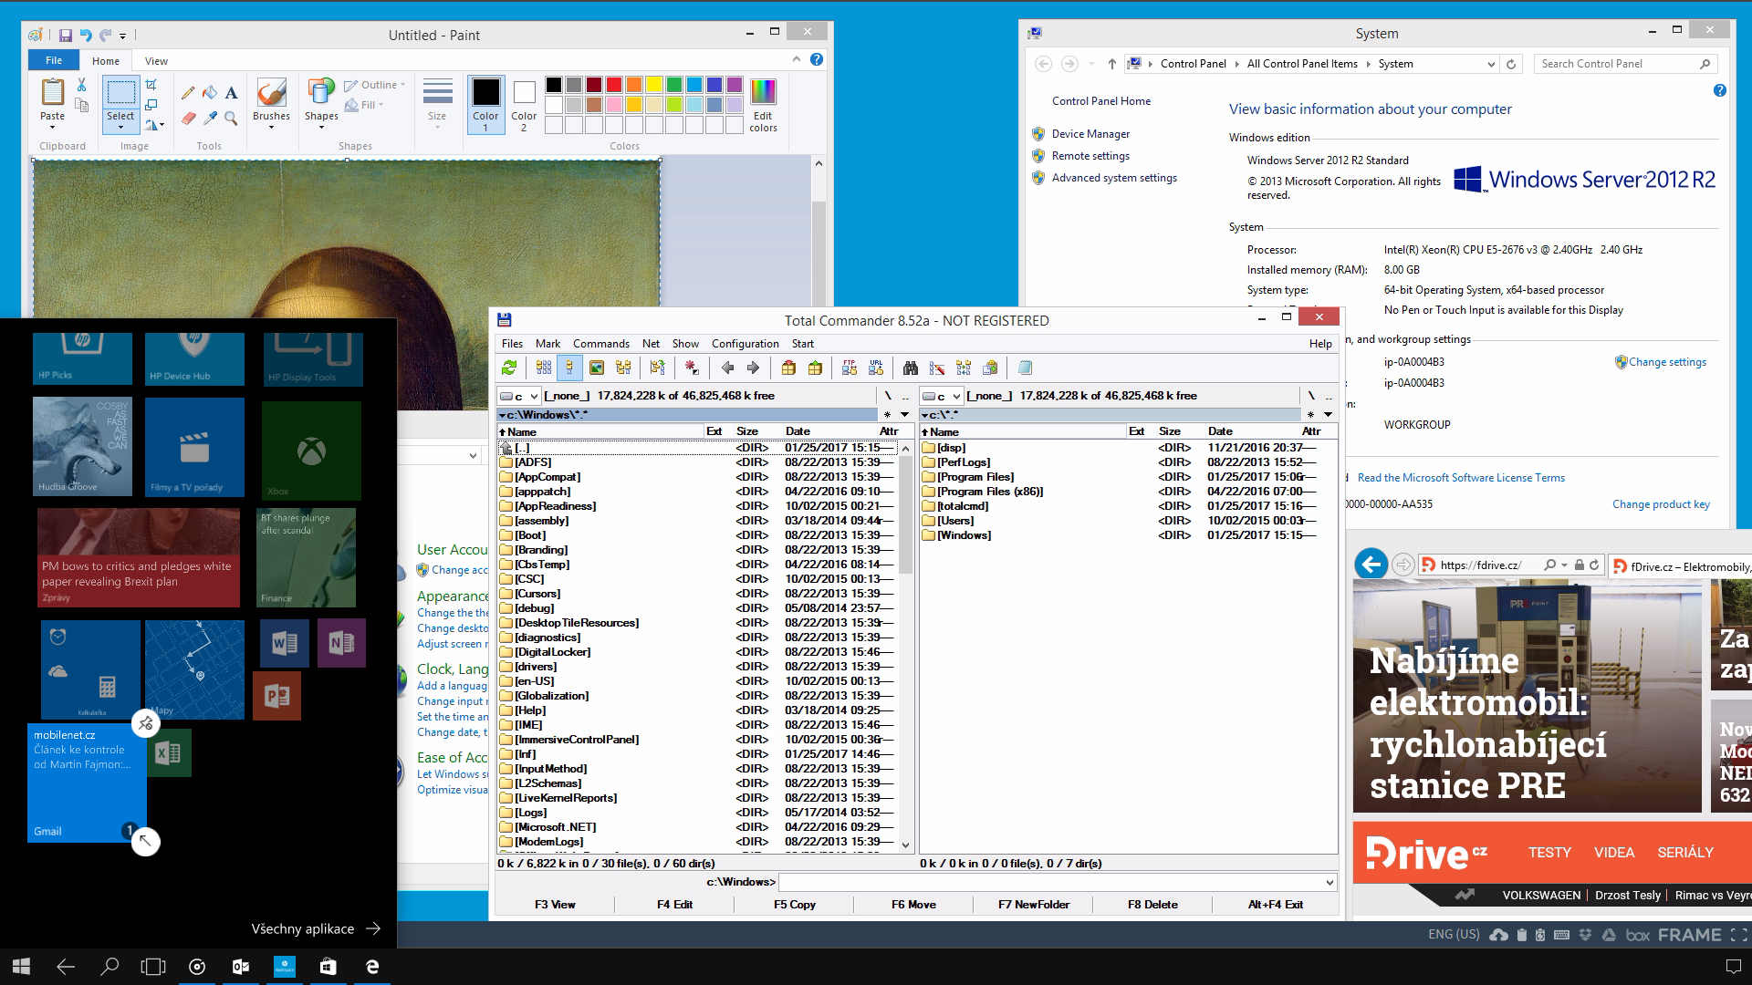1752x985 pixels.
Task: Expand the Shapes gallery dropdown
Action: click(x=321, y=128)
